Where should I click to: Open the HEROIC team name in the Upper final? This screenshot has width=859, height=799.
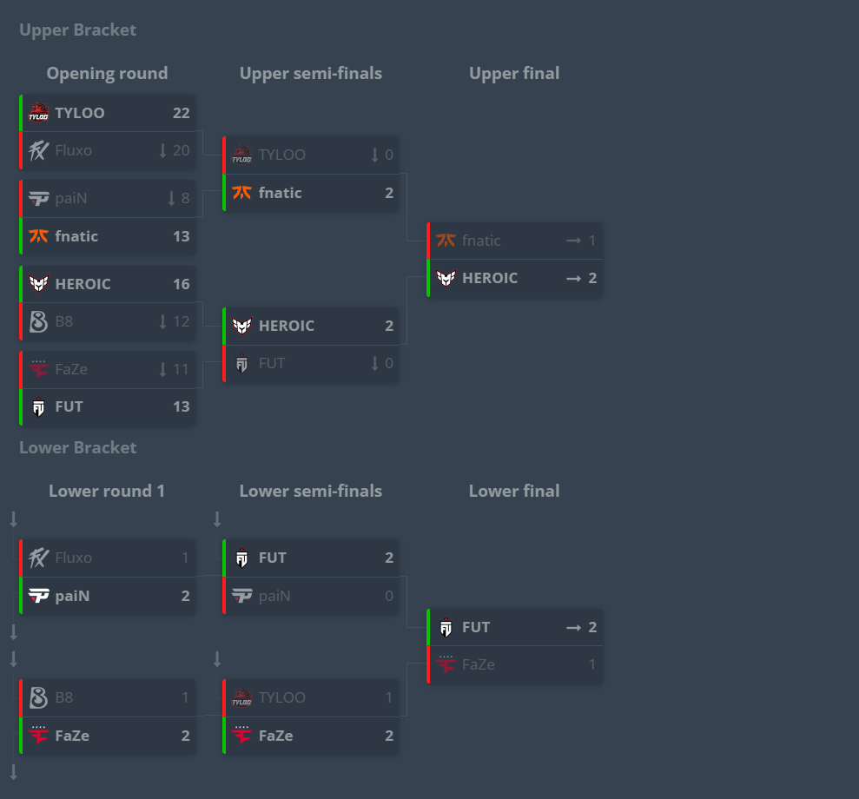pos(490,278)
